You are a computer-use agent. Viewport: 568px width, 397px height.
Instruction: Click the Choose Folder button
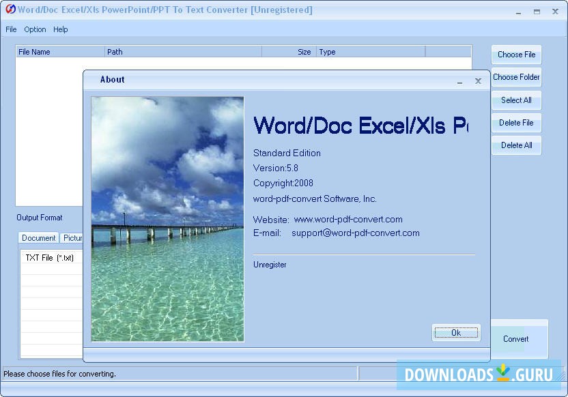pyautogui.click(x=516, y=77)
